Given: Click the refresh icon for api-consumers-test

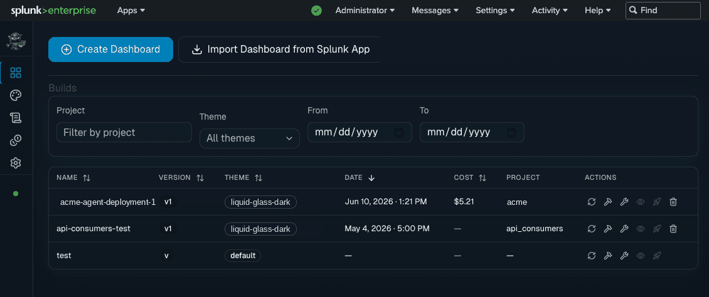Looking at the screenshot, I should point(592,229).
